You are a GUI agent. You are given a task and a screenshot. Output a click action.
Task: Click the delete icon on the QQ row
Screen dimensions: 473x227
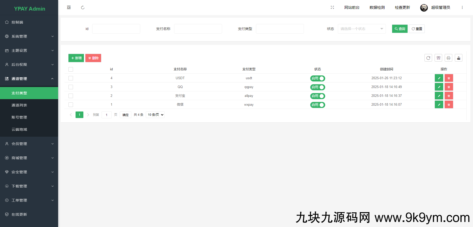tap(449, 87)
